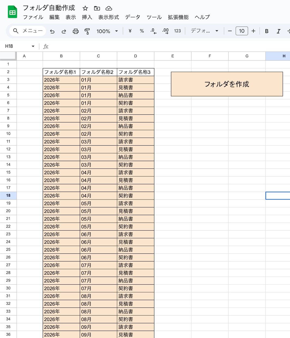Open the ツール menu
Image resolution: width=290 pixels, height=338 pixels.
click(154, 17)
